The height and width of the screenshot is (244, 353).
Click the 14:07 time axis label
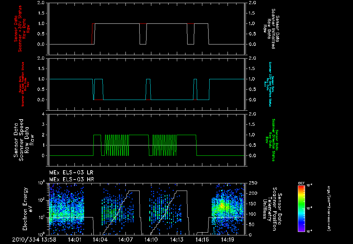tap(125, 240)
